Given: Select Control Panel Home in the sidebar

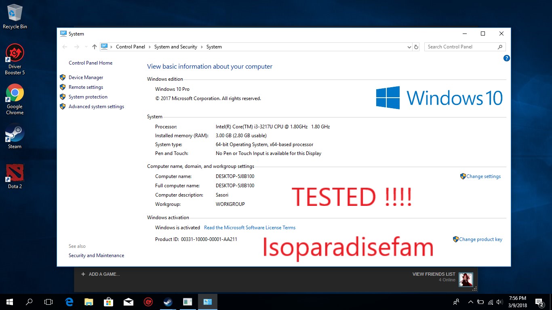Looking at the screenshot, I should (91, 63).
